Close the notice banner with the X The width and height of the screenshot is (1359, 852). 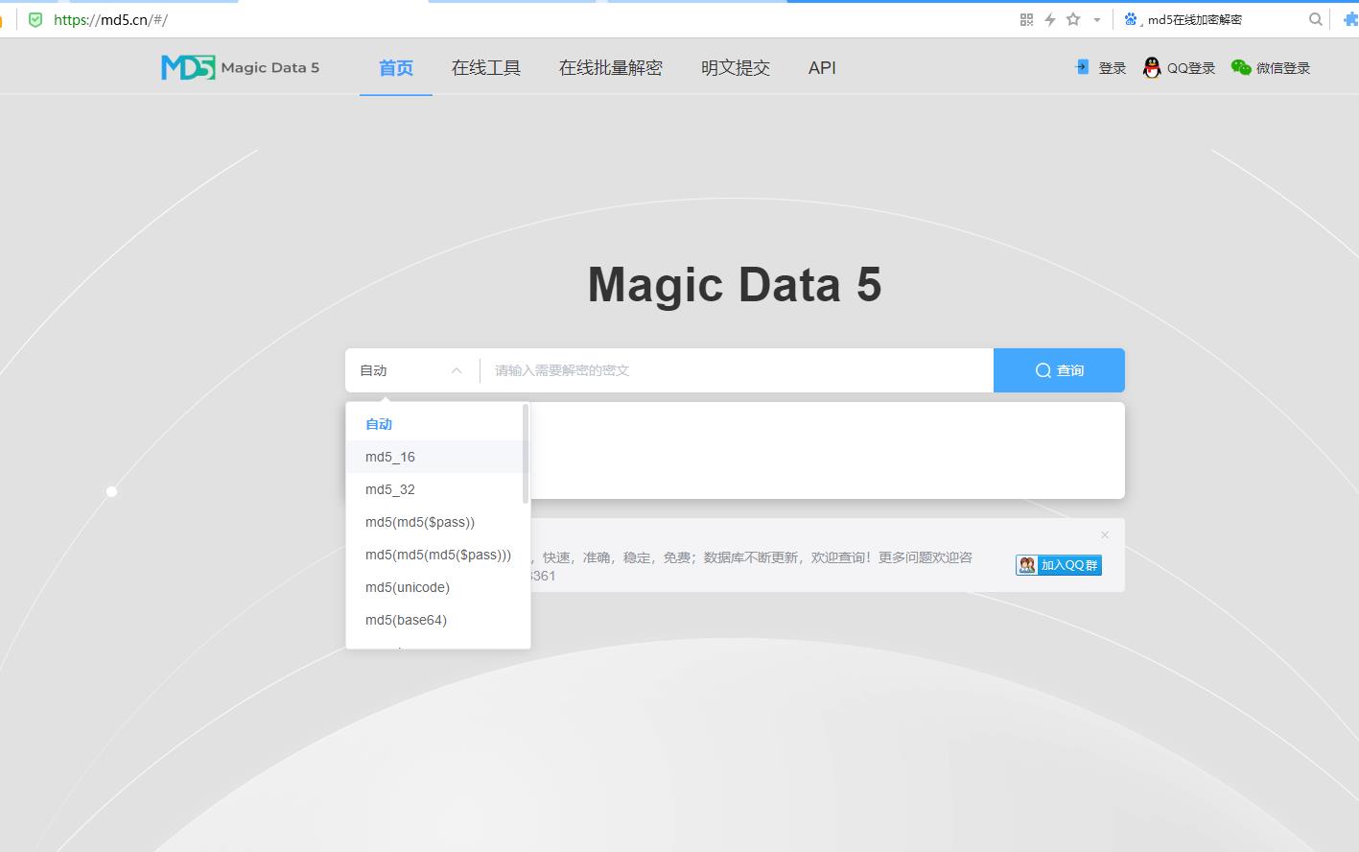coord(1105,534)
